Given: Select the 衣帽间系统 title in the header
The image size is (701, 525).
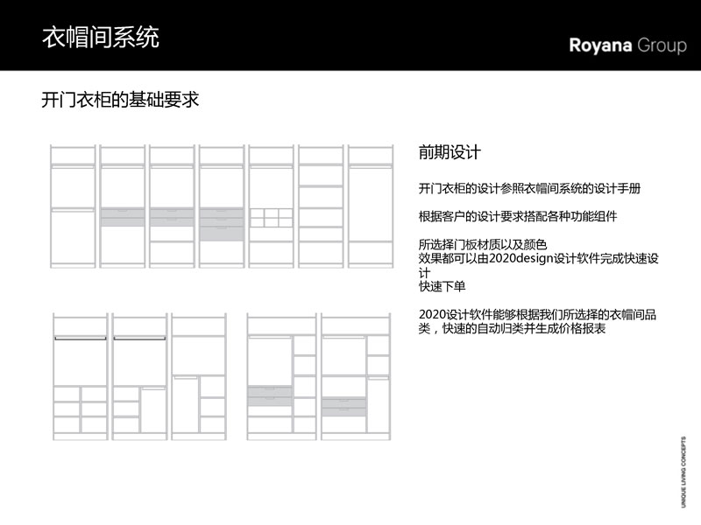Looking at the screenshot, I should point(101,38).
